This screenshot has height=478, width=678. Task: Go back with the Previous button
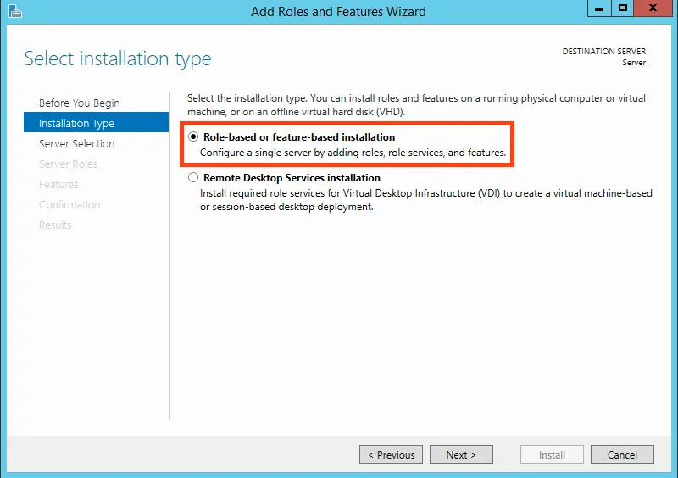pyautogui.click(x=392, y=454)
